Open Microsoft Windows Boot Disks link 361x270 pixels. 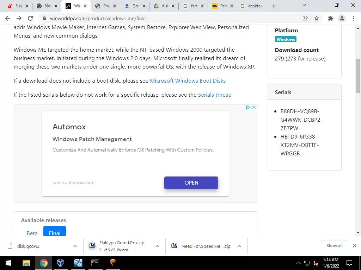point(188,81)
